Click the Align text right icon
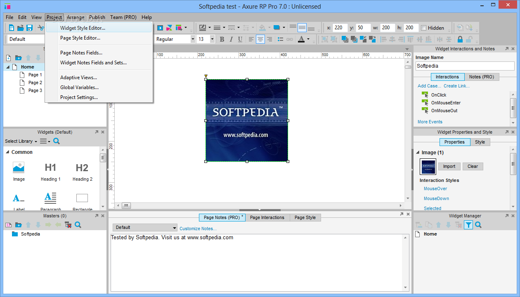 coord(269,39)
